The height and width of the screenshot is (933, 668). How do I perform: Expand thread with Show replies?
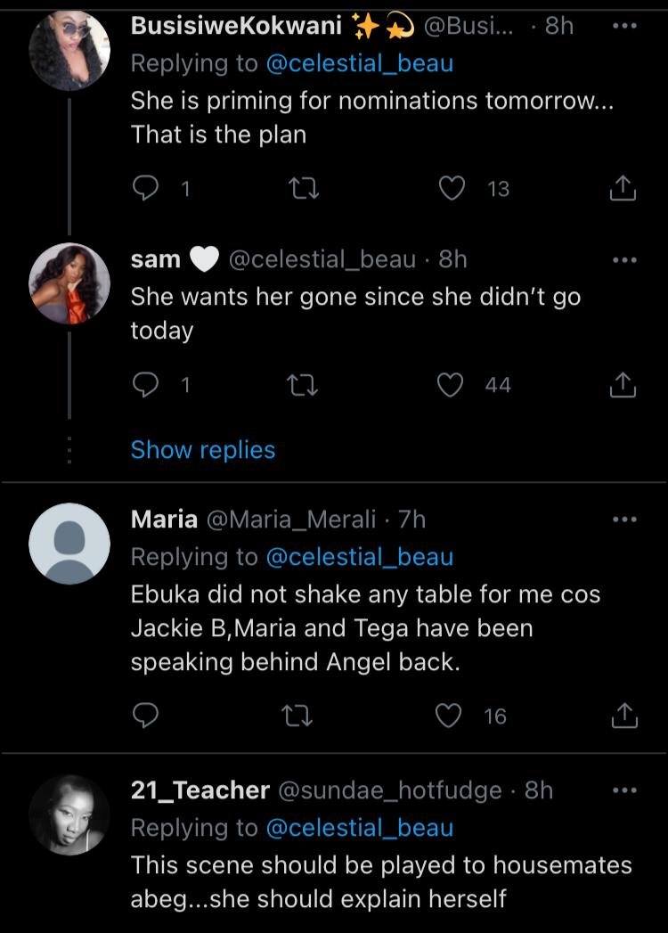pos(203,450)
